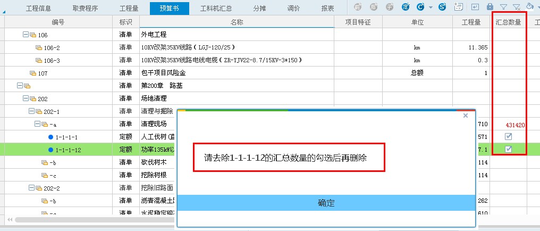
Task: Click the 汇总数量 column header
Action: (x=508, y=22)
